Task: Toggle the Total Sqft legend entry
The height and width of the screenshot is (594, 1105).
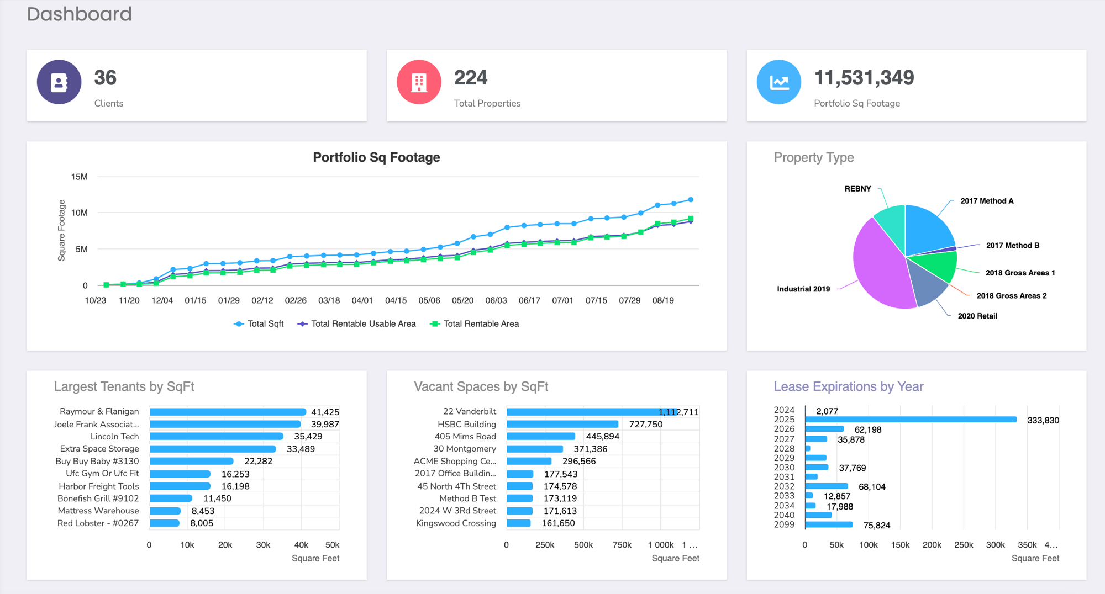Action: pyautogui.click(x=259, y=324)
